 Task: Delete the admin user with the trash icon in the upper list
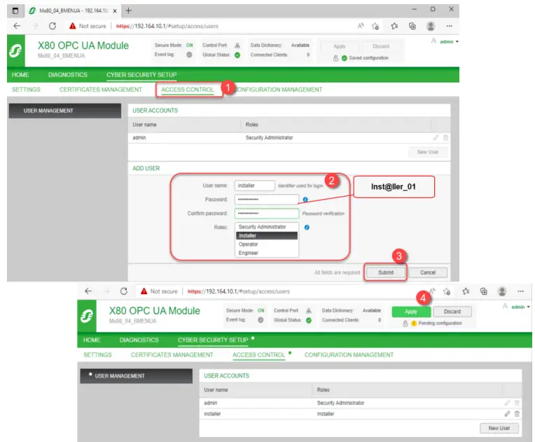point(445,137)
